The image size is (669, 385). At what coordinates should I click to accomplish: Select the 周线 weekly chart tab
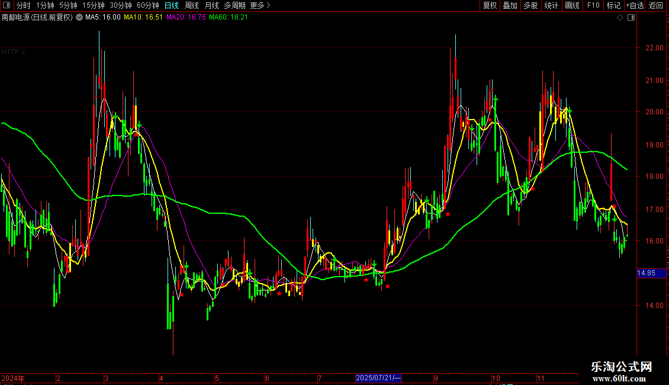192,5
